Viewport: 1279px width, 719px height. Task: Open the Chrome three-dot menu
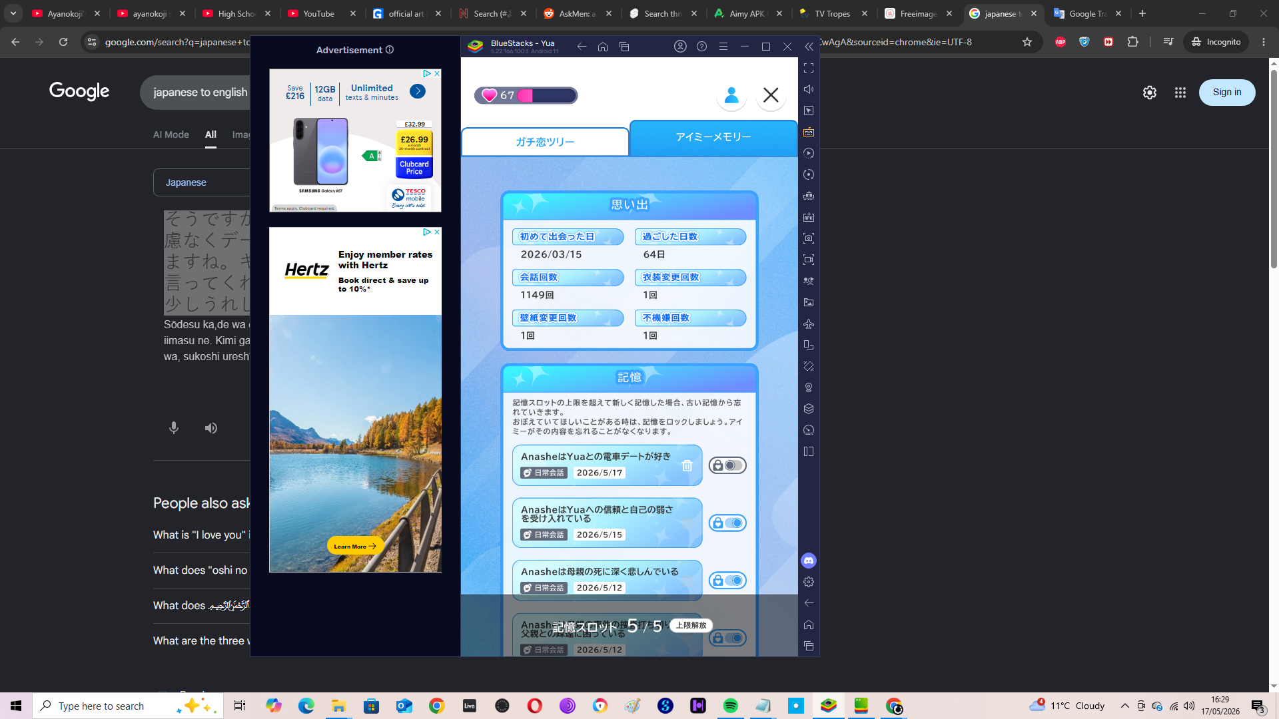coord(1264,42)
